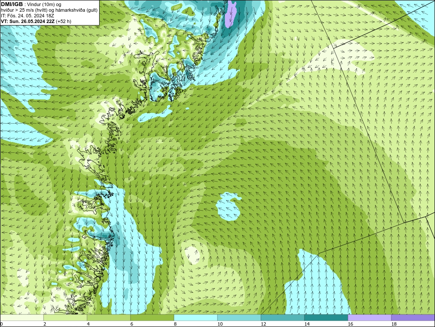Click the 'DMI/IGB' title text

click(12, 4)
